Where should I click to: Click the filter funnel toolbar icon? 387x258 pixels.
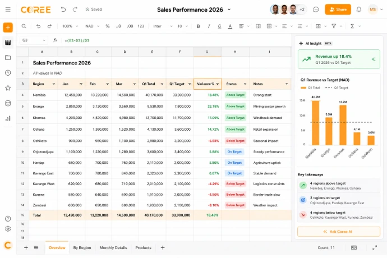[x=334, y=26]
